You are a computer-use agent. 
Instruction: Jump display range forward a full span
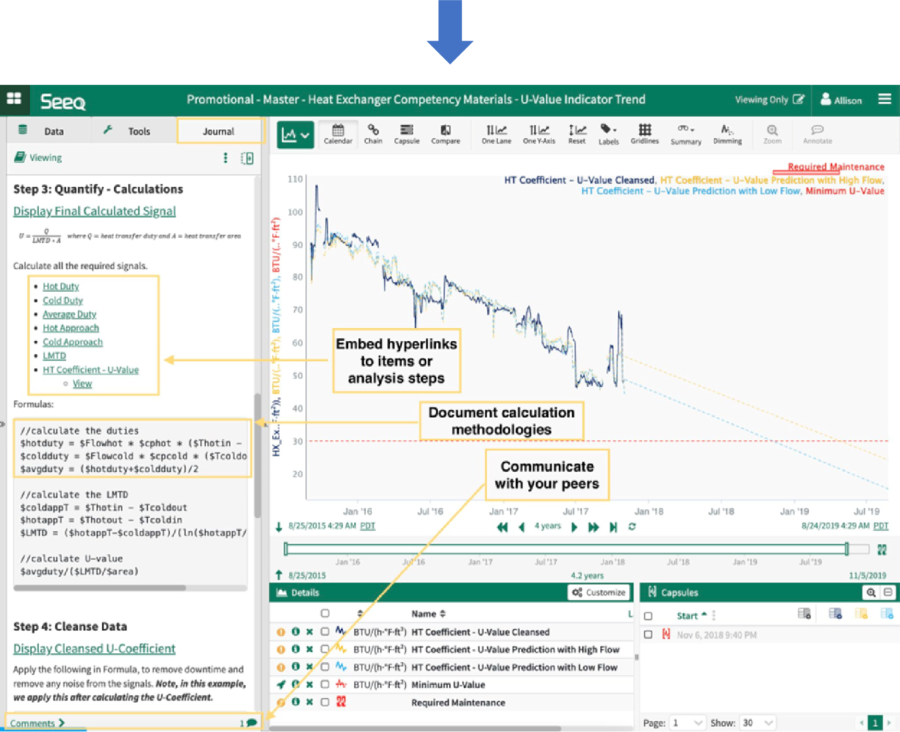click(x=593, y=527)
